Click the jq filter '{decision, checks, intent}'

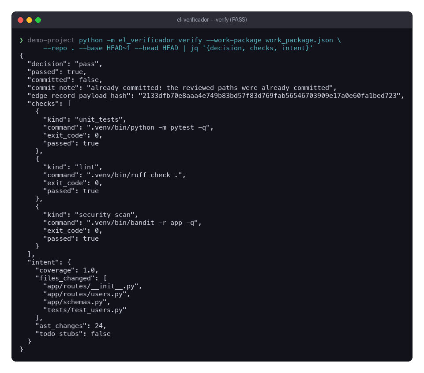pyautogui.click(x=257, y=48)
